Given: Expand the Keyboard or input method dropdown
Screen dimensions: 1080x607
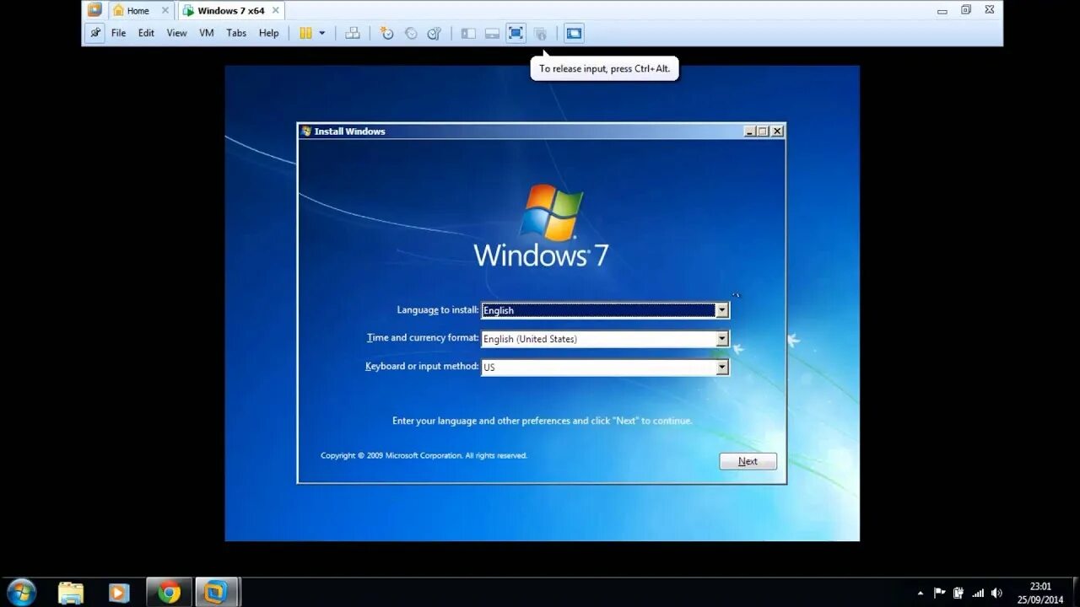Looking at the screenshot, I should 721,368.
